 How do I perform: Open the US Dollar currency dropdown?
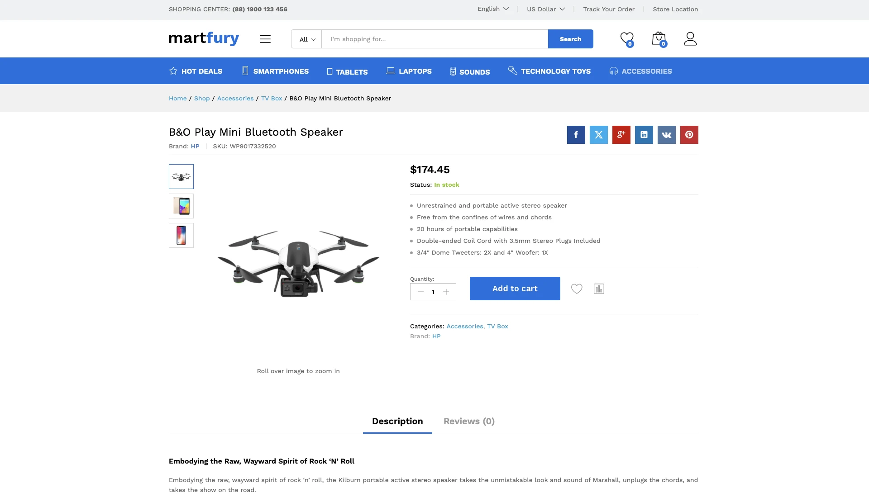coord(546,9)
